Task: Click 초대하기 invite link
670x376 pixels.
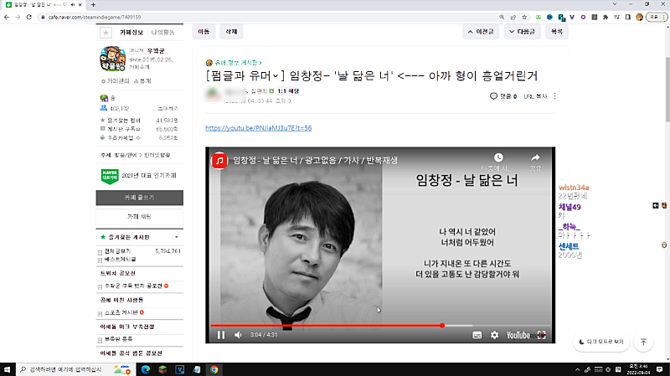Action: tap(168, 109)
